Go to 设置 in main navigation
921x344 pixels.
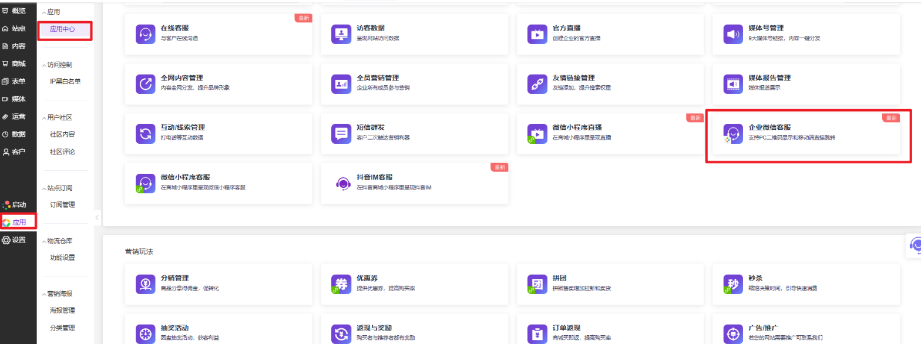[15, 240]
